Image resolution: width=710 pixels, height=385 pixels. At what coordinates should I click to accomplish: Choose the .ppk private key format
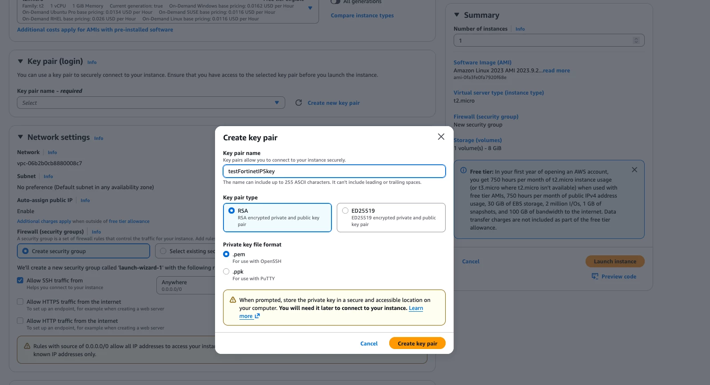[x=226, y=271]
